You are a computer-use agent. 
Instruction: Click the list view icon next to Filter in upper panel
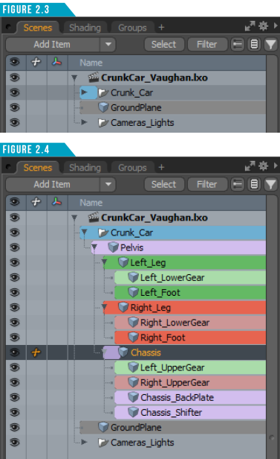[254, 45]
